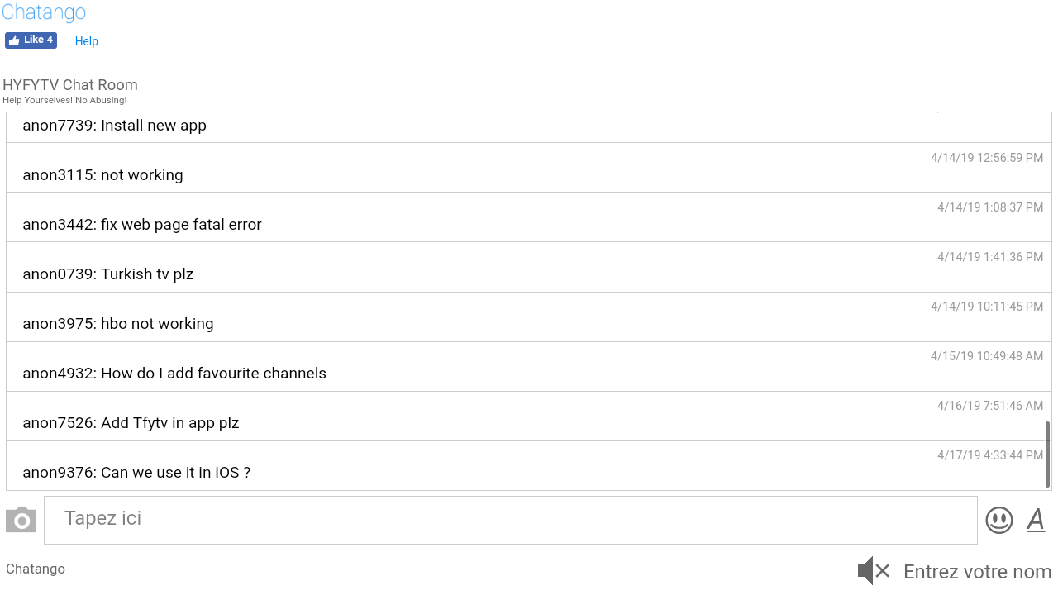The image size is (1058, 595).
Task: Click the chat scrollbar thumb
Action: click(1047, 454)
